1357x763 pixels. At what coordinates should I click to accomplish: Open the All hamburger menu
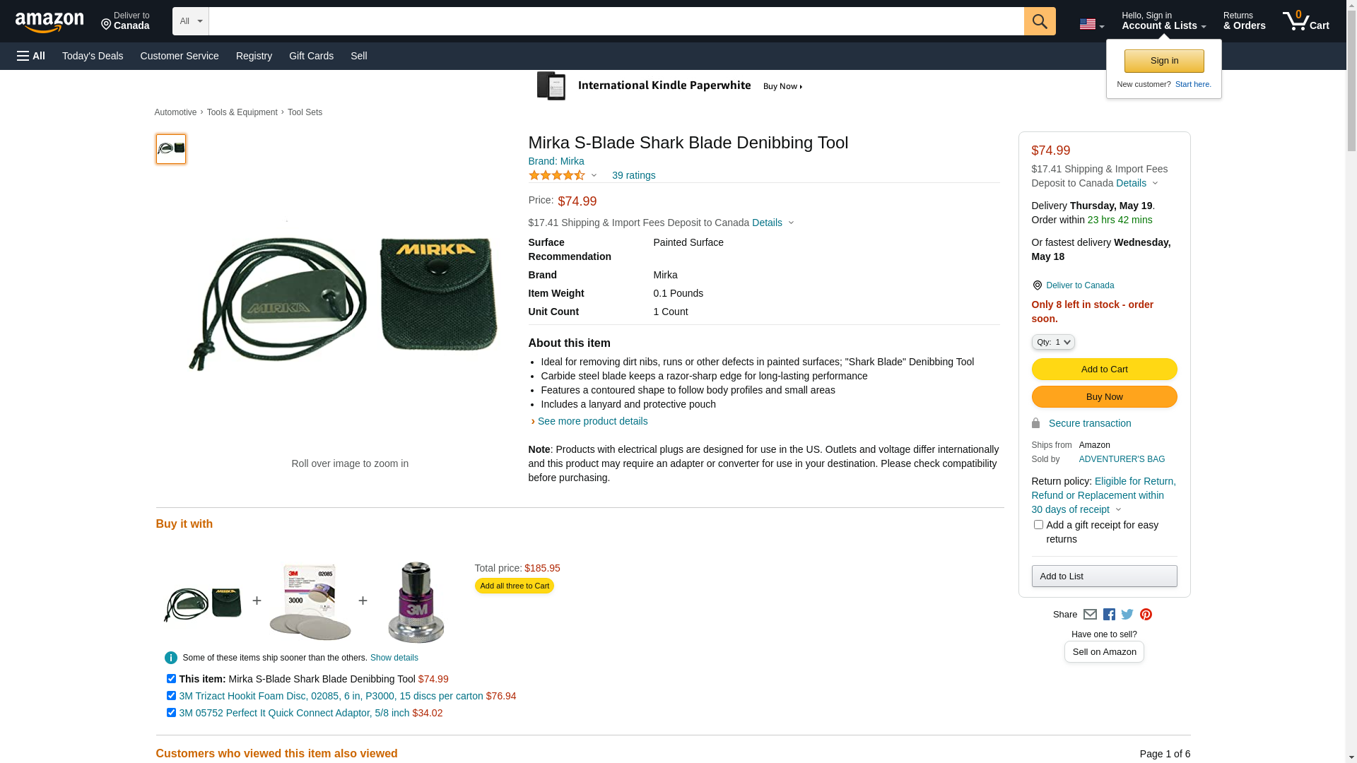tap(31, 56)
